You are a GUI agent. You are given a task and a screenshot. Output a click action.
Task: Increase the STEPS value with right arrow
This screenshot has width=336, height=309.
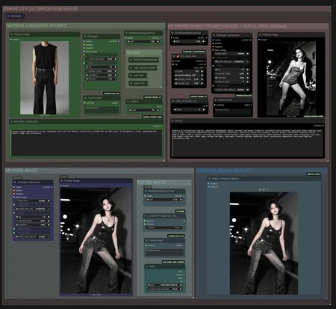click(158, 110)
